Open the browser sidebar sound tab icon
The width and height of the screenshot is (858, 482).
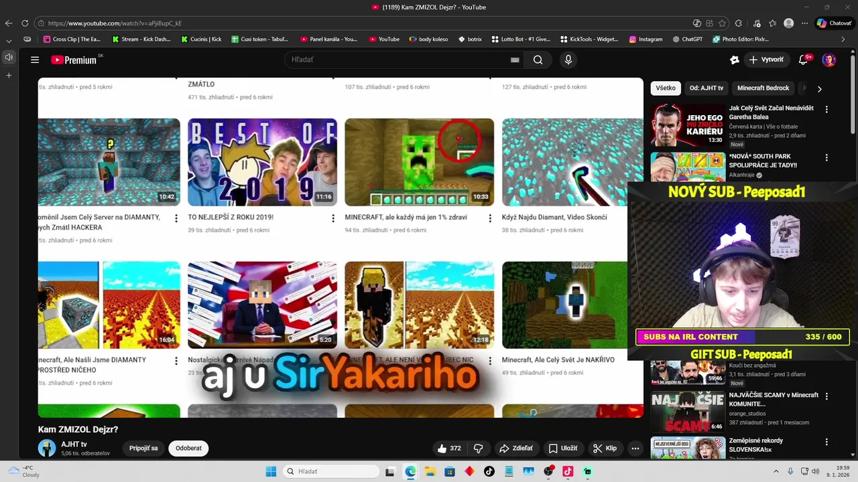9,58
